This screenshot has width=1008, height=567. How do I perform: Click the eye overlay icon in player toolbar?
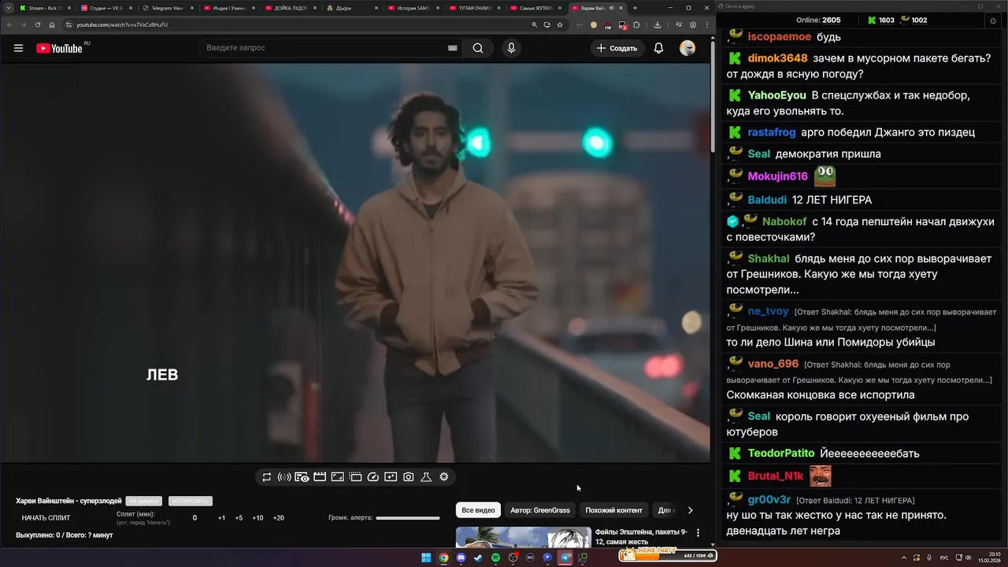pyautogui.click(x=302, y=477)
